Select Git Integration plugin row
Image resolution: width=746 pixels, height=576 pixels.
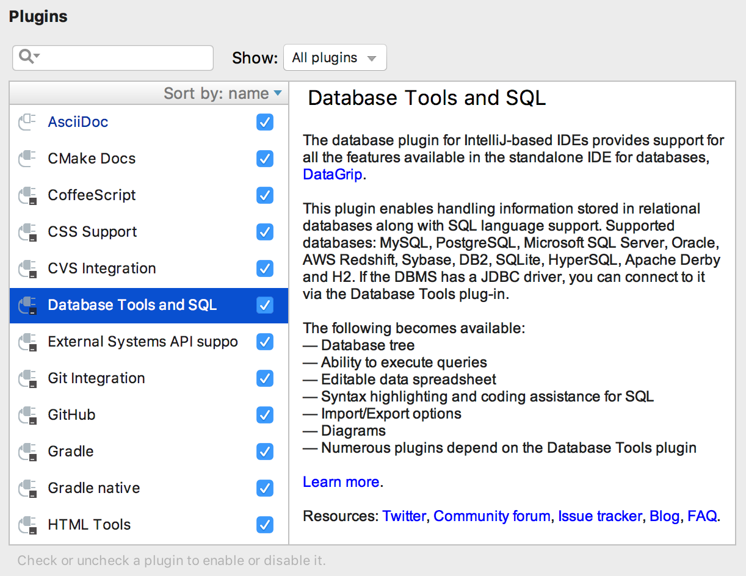[149, 378]
